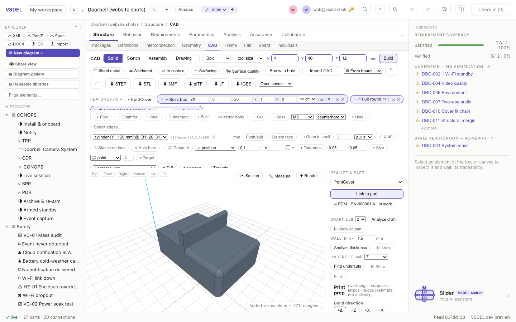
Task: Go to the Geometry subtab
Action: coord(191,45)
